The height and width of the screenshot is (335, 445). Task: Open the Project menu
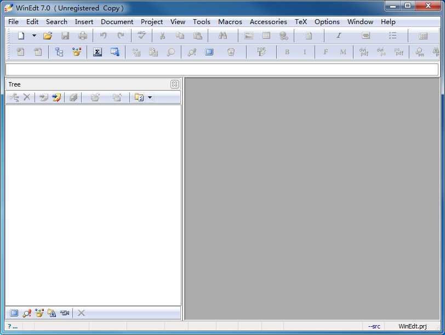pos(152,22)
